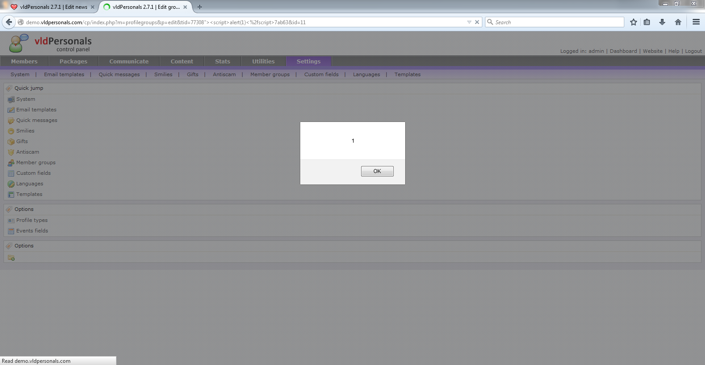Open the Languages link in Quick jump
The width and height of the screenshot is (705, 365).
tap(30, 184)
